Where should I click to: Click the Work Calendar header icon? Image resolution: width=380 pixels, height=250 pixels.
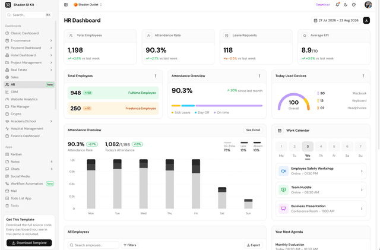click(x=280, y=131)
